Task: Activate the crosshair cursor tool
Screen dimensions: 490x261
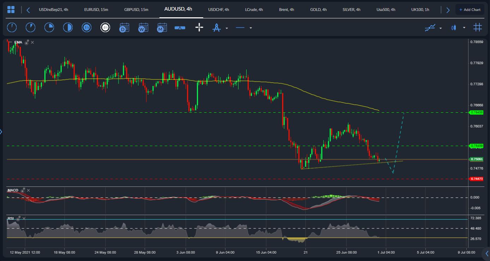Action: pyautogui.click(x=199, y=27)
